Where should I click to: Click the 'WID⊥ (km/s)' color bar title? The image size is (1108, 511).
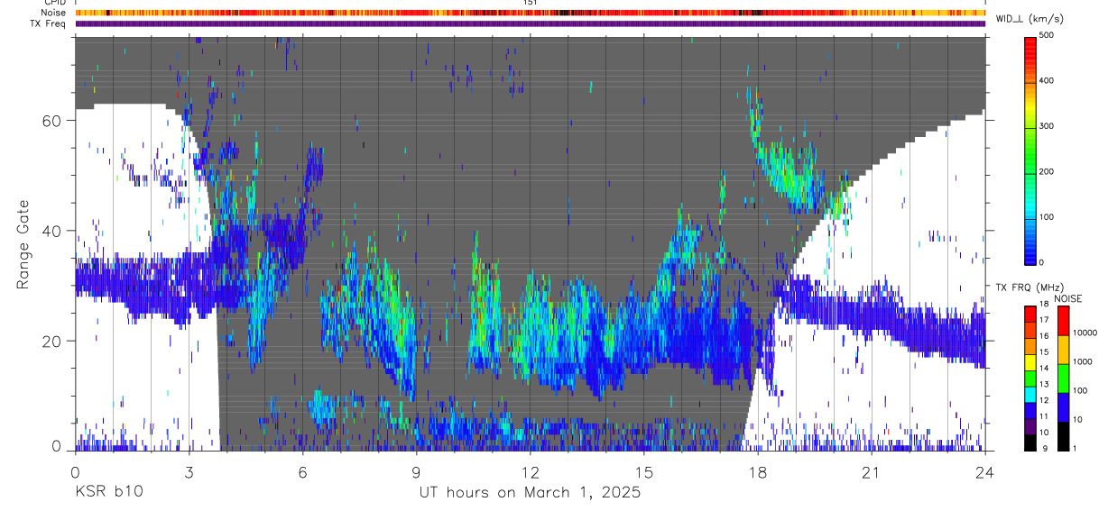click(1029, 19)
